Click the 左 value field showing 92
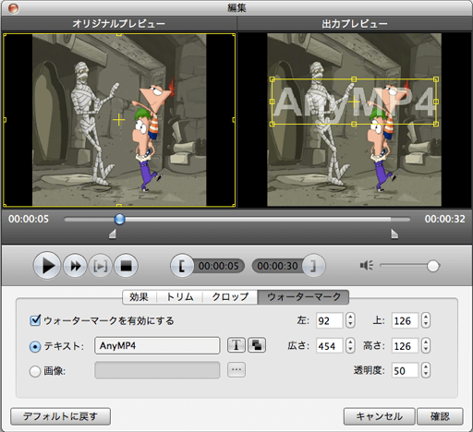This screenshot has height=432, width=473. point(330,320)
